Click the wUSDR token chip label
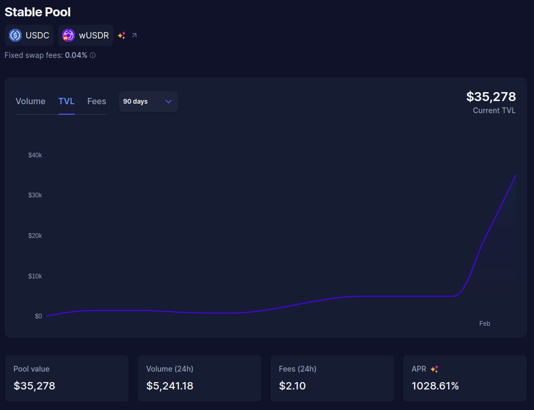534x410 pixels. 94,35
